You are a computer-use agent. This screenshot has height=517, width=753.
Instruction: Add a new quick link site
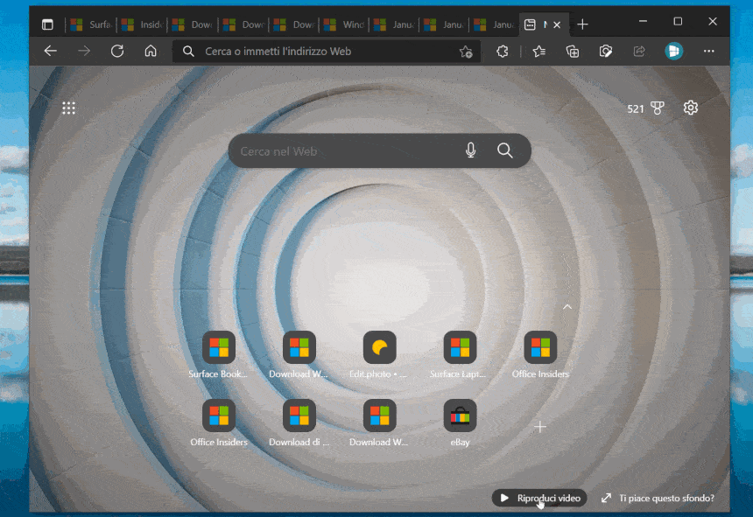[x=539, y=426]
